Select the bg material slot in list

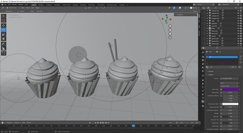222,57
